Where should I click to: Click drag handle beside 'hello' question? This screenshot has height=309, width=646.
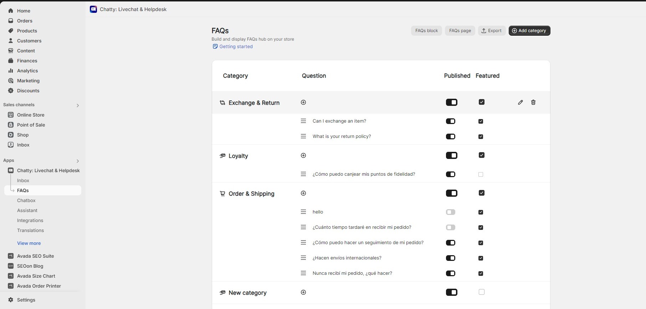(303, 212)
